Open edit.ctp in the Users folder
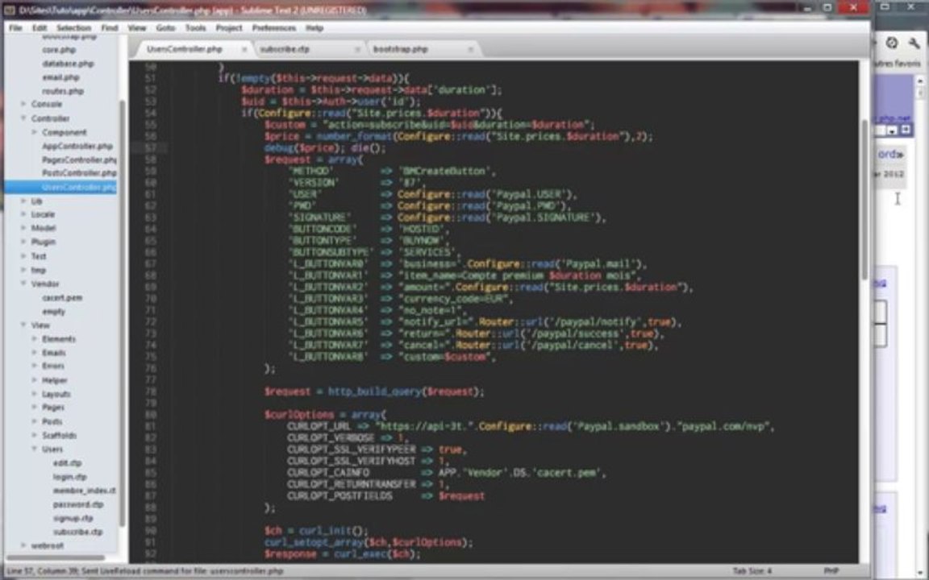 (x=68, y=463)
